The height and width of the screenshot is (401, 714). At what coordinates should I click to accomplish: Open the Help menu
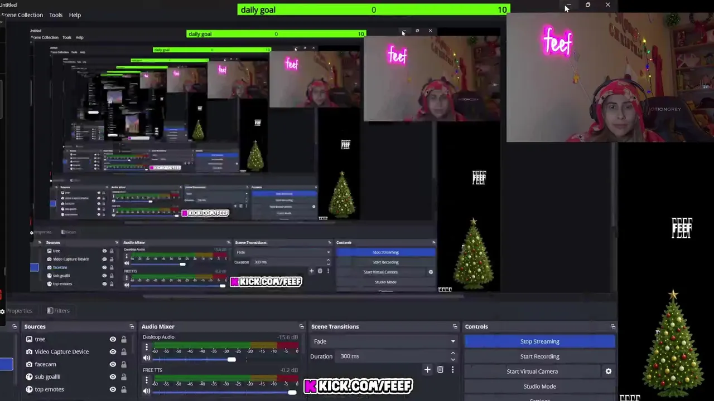[x=75, y=15]
